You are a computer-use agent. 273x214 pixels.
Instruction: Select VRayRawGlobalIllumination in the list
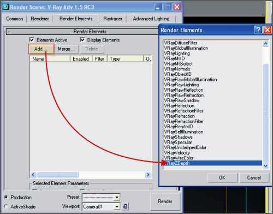212,80
